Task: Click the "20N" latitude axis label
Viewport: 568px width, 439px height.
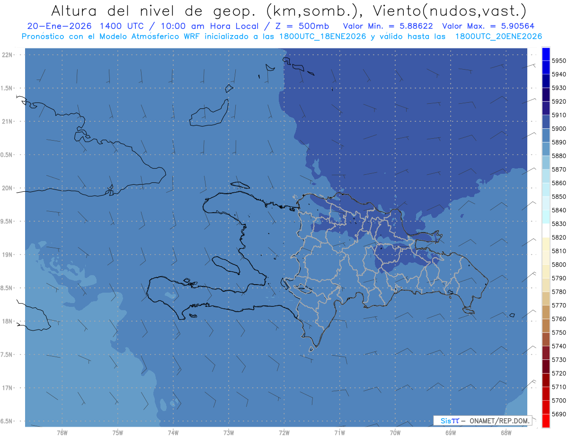Action: point(7,188)
